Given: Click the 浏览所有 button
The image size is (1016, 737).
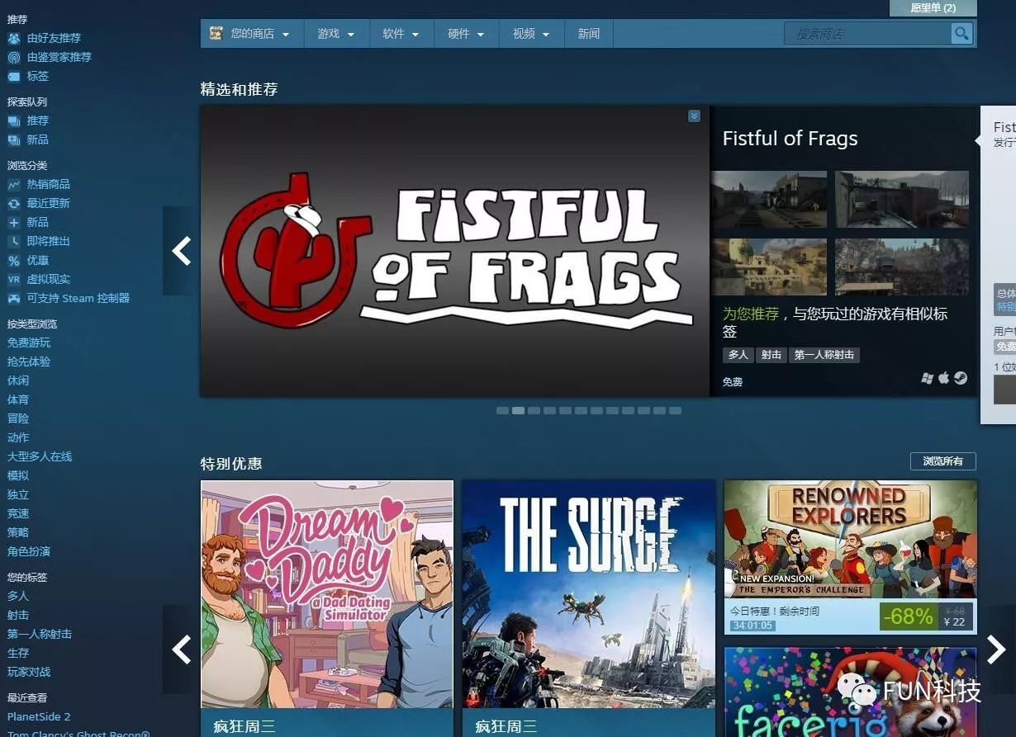Looking at the screenshot, I should 942,461.
